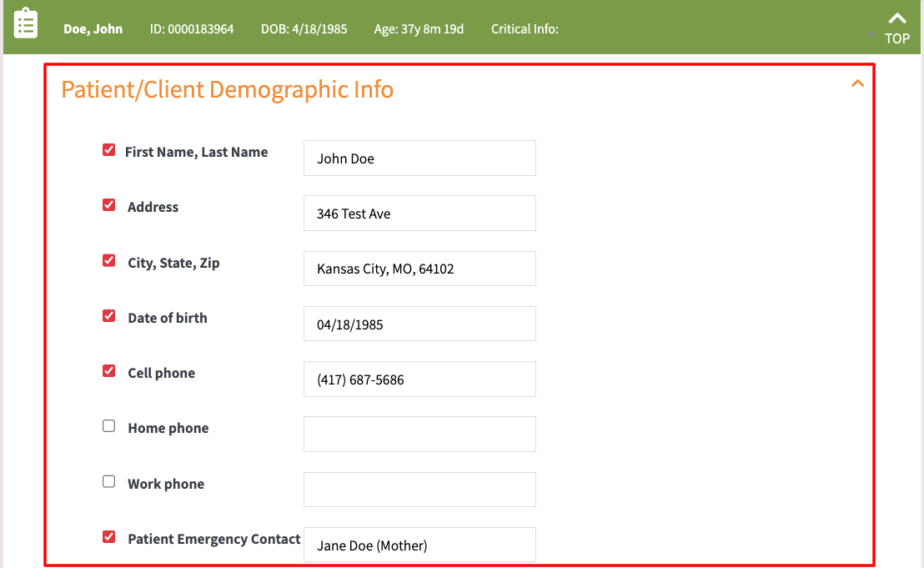
Task: Click the clipboard checklist icon in header
Action: pos(26,23)
